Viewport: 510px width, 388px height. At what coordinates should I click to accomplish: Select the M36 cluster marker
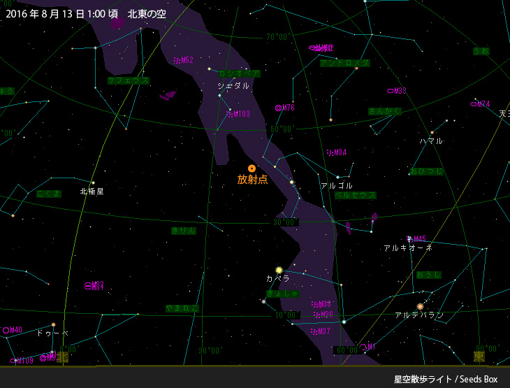(323, 315)
